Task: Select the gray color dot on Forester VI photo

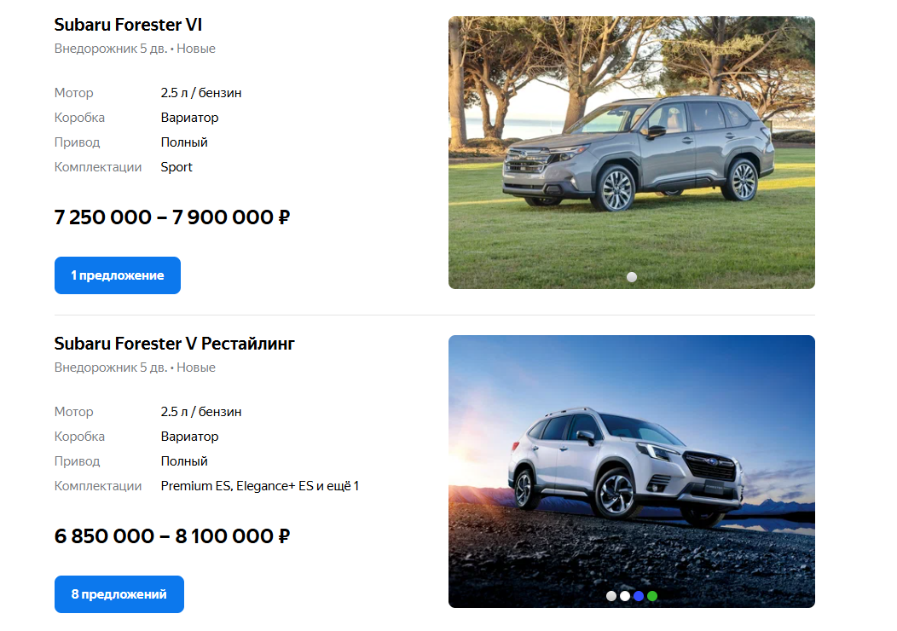Action: click(632, 277)
